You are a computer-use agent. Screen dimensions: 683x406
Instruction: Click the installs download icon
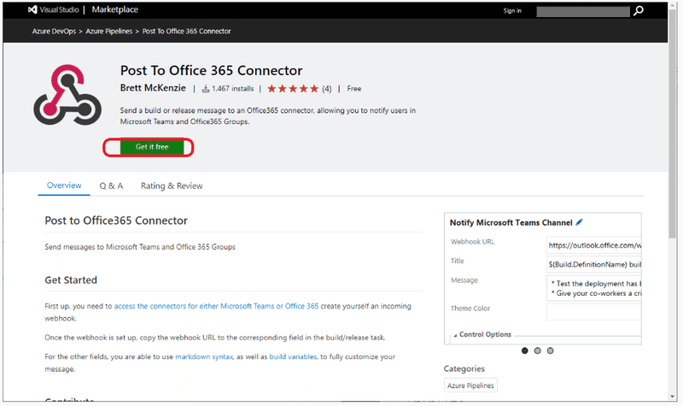click(206, 89)
